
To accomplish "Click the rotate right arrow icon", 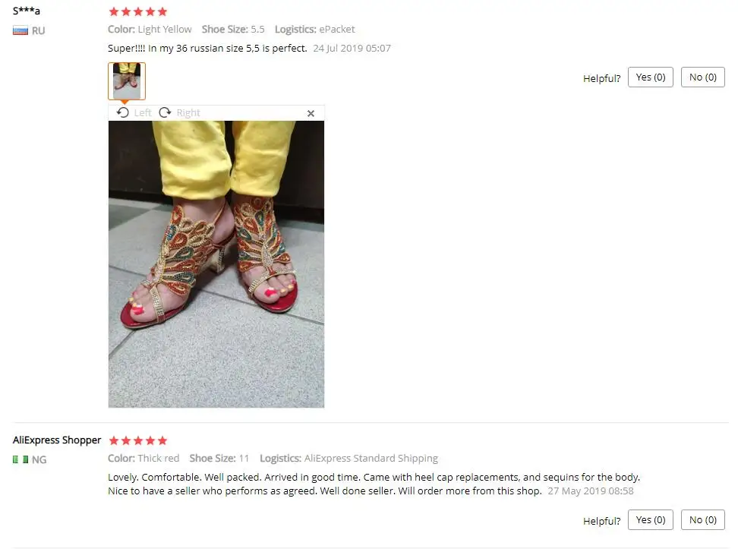I will (x=165, y=112).
